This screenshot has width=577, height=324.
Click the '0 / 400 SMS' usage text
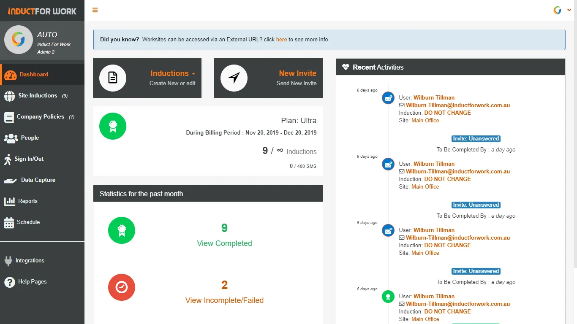coord(303,166)
